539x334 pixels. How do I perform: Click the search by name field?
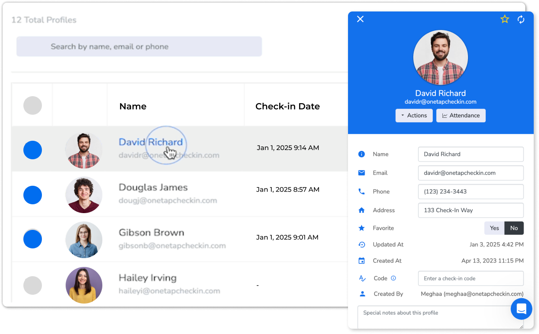139,46
